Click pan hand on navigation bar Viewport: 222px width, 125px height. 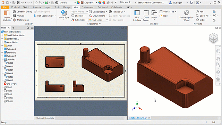(x=218, y=59)
